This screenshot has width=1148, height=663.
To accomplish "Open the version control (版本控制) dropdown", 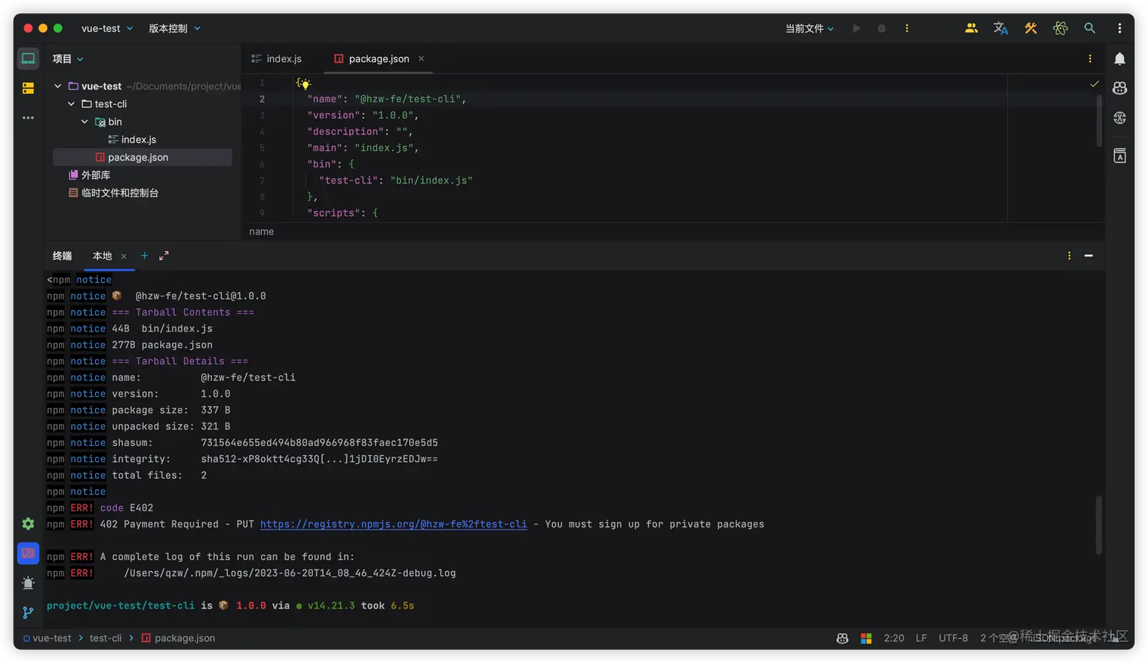I will [x=175, y=28].
